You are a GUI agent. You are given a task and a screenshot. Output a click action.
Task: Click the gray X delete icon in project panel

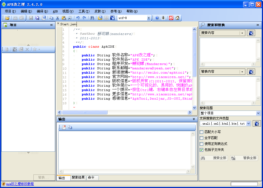[27, 49]
